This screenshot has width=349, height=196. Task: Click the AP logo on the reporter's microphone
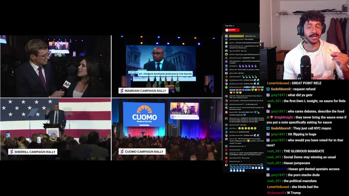(66, 85)
